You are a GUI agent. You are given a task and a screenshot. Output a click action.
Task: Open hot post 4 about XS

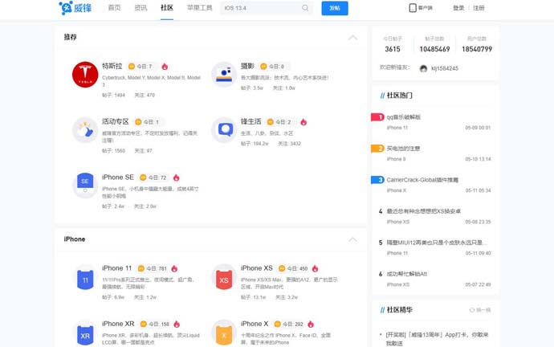pos(424,211)
